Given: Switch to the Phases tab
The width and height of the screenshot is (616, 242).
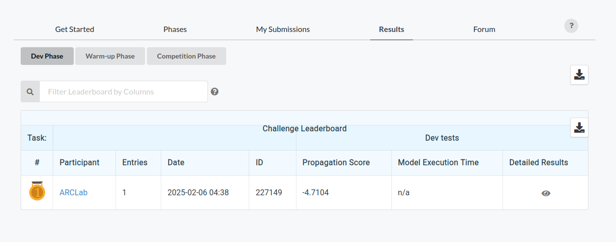Looking at the screenshot, I should pos(175,29).
